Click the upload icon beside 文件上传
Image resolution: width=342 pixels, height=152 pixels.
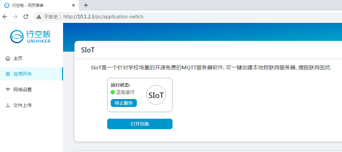8,105
